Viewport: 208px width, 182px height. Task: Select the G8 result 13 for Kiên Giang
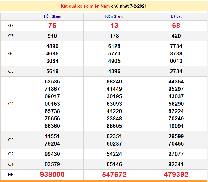pyautogui.click(x=114, y=26)
